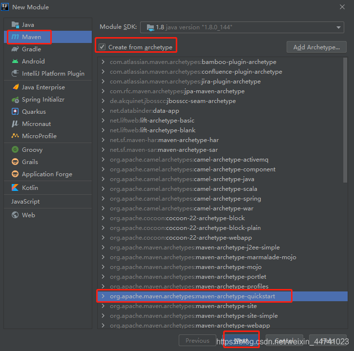Select maven-archetype-har row
The width and height of the screenshot is (354, 351).
tap(222, 140)
